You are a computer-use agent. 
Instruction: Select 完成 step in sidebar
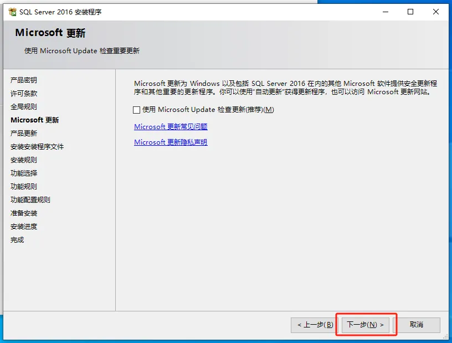tap(17, 240)
